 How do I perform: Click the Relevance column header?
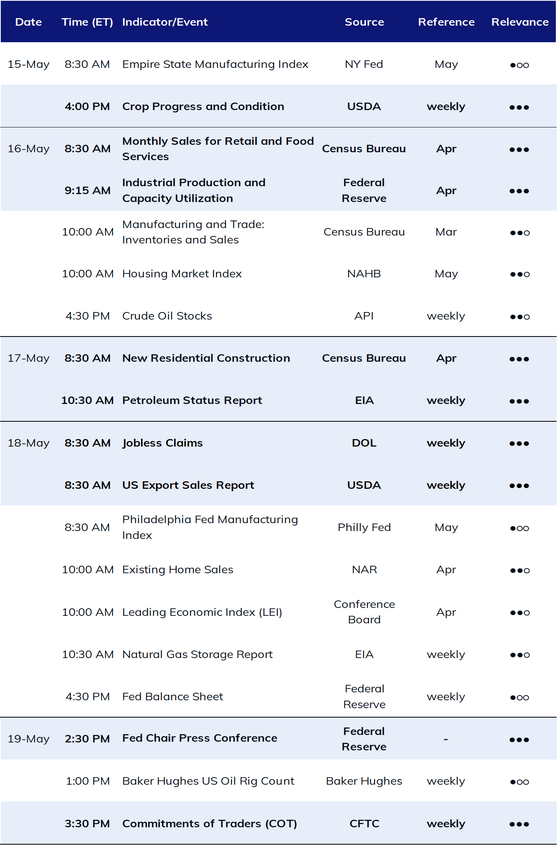[520, 22]
